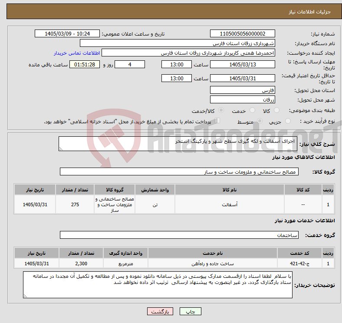Screen dimensions: 342x323
Task: Click the price validity date field 1405/03/31
Action: [x=242, y=78]
